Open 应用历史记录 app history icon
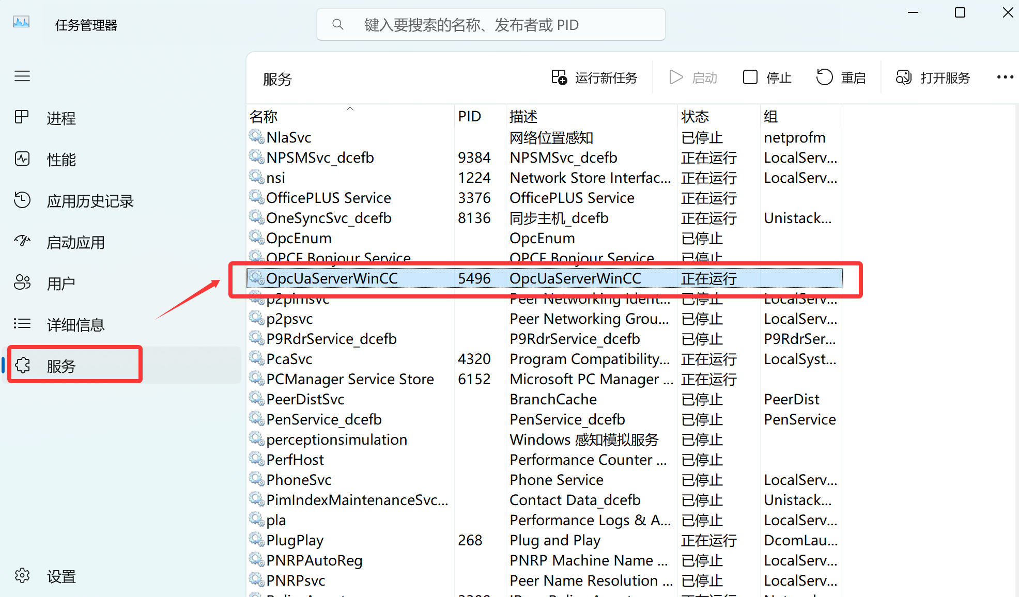Viewport: 1019px width, 597px height. [22, 200]
